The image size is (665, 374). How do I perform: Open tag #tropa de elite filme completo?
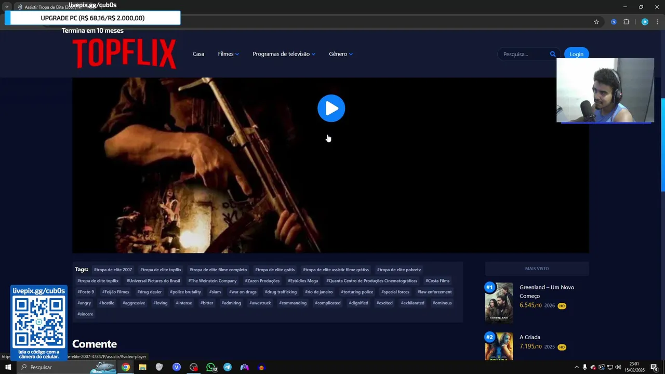click(x=218, y=270)
